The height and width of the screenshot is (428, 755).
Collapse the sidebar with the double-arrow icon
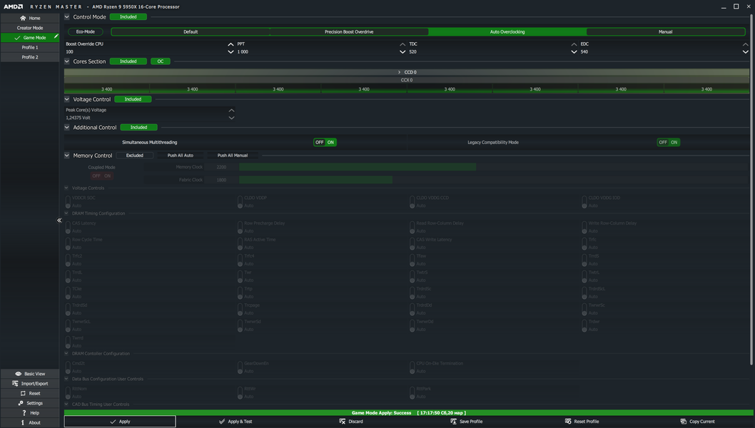[59, 220]
